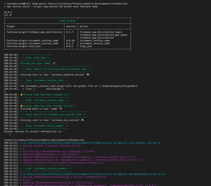211x186 pixels.
Task: Click the triangle marker before 'Setting version of project'
Action: pos(21,146)
